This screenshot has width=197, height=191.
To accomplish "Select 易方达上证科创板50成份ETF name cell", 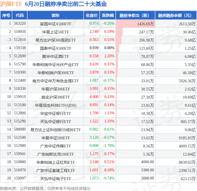I will tap(55, 130).
